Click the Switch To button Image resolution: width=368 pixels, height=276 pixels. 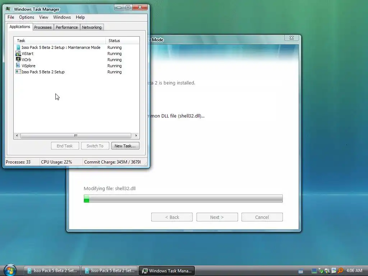tap(95, 146)
